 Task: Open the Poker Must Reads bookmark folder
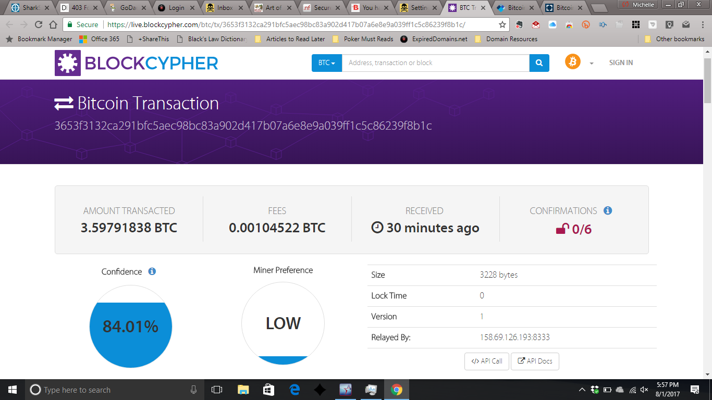click(x=363, y=39)
